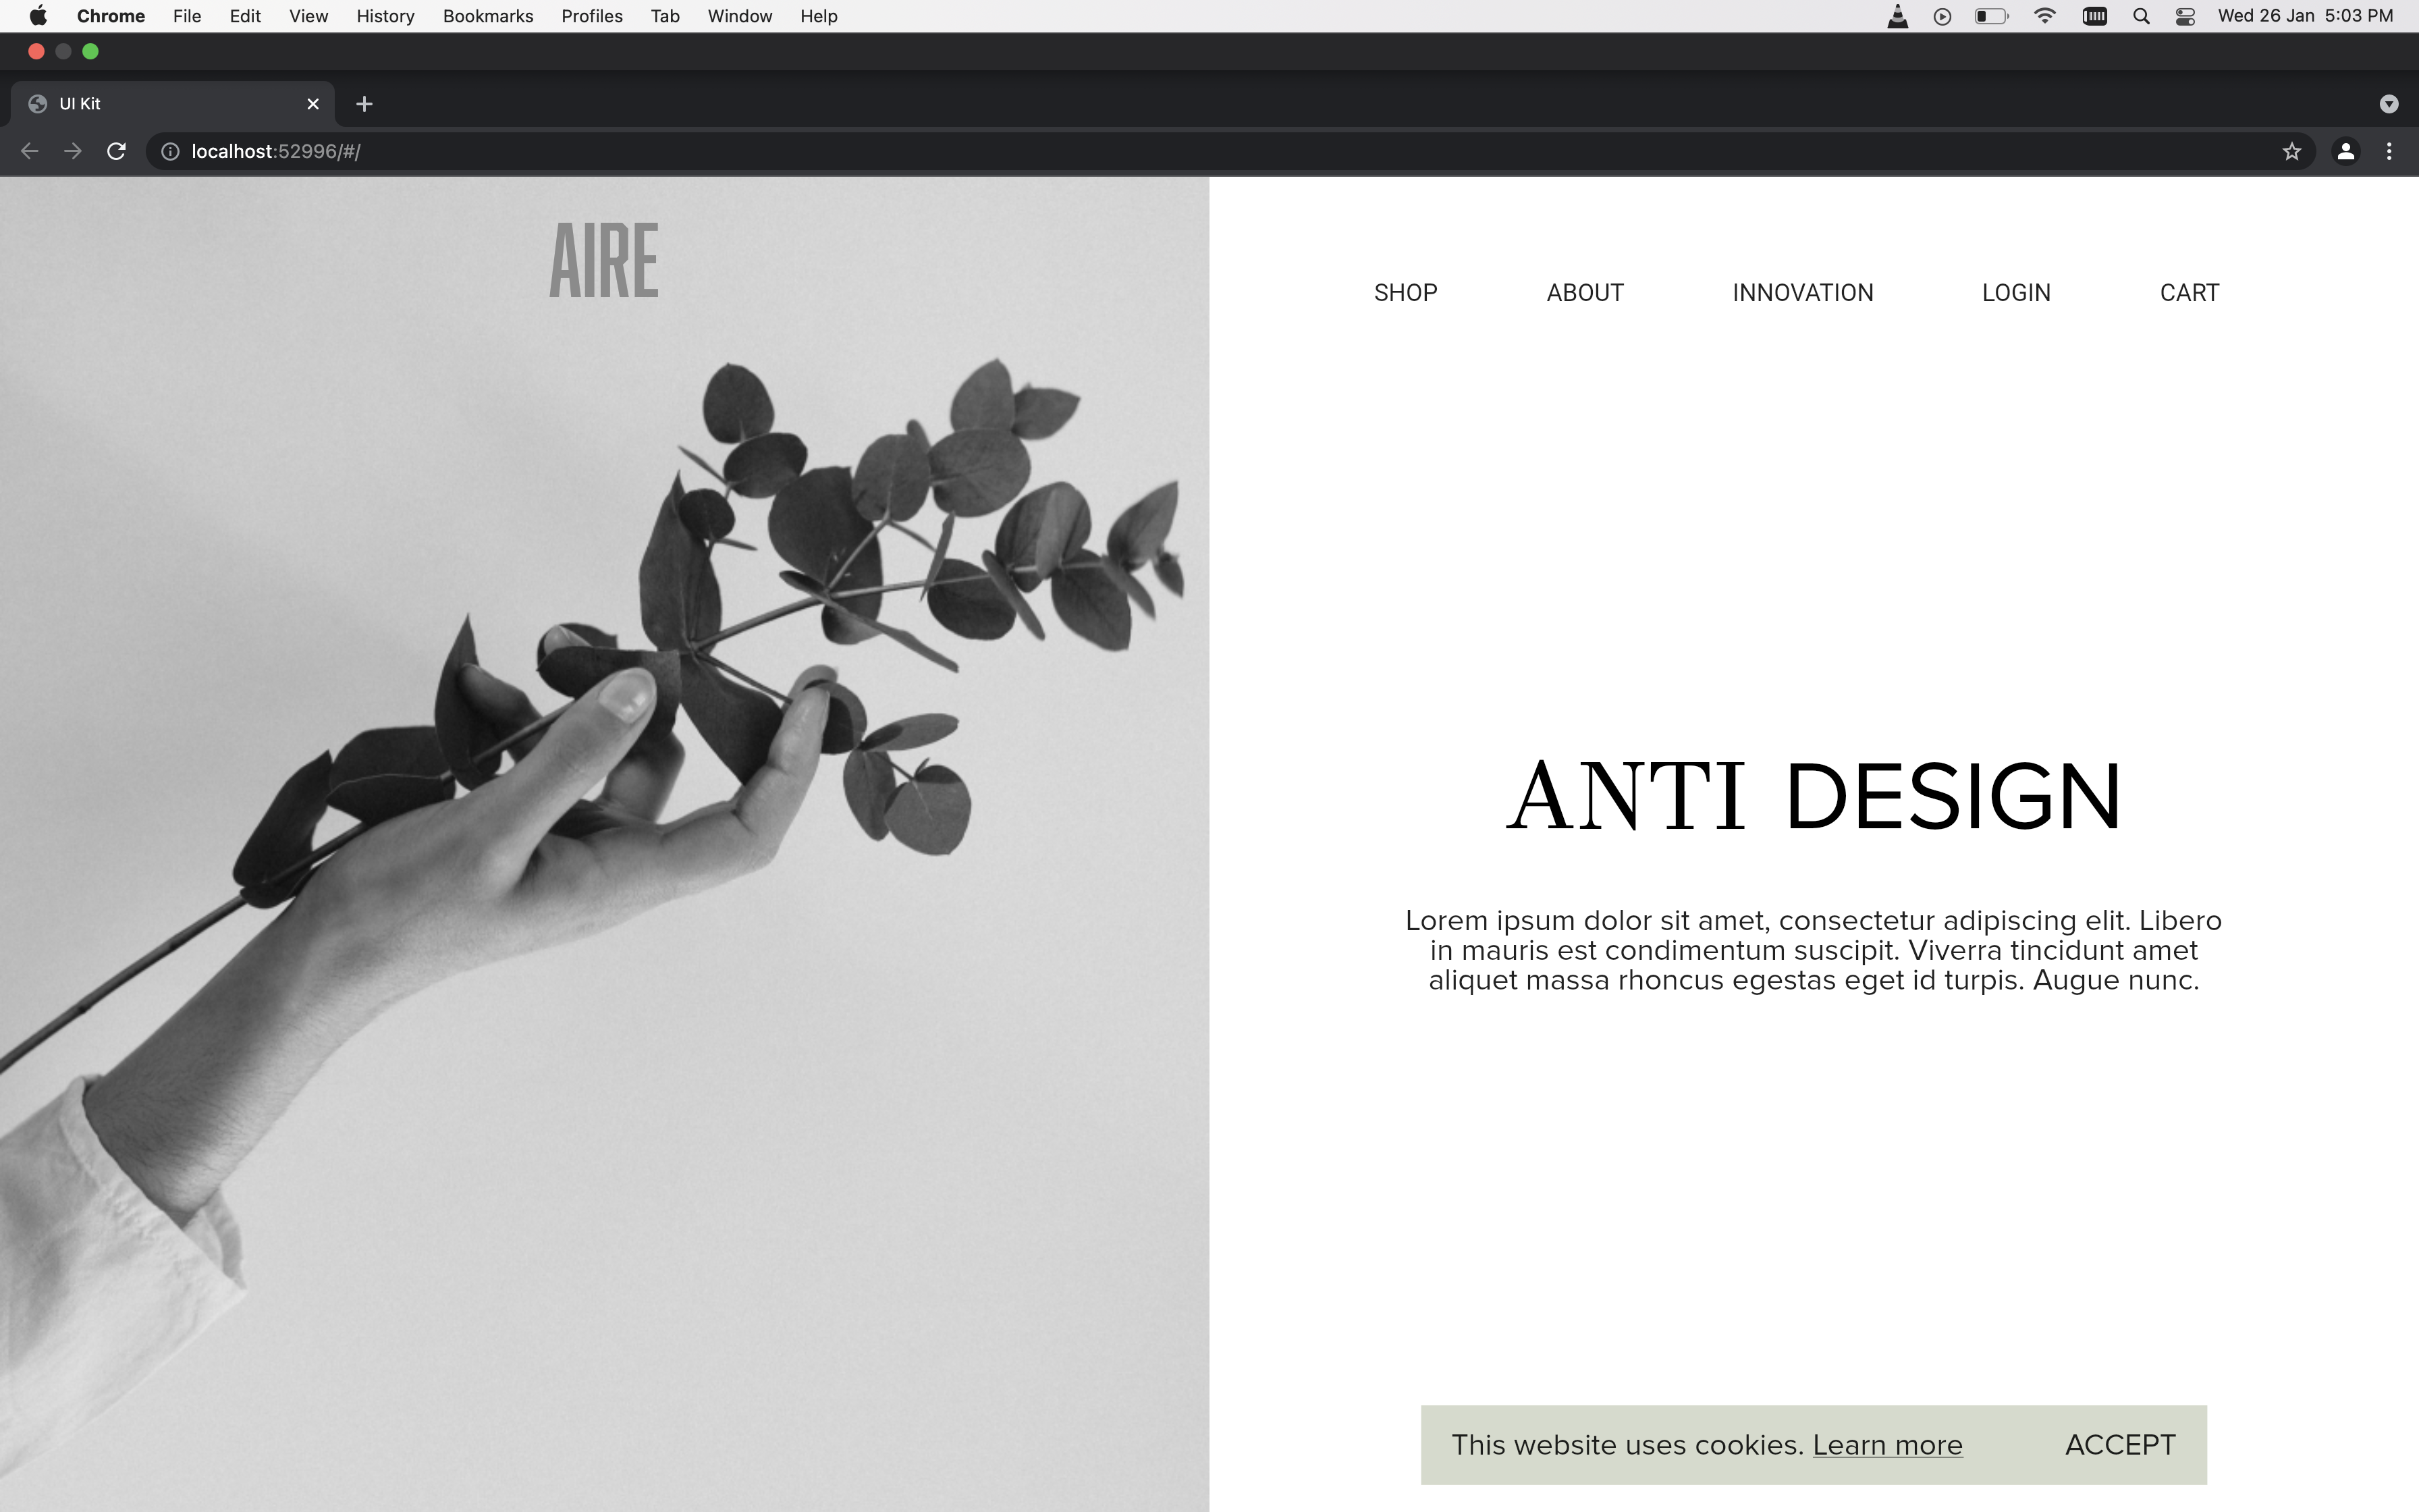This screenshot has width=2419, height=1512.
Task: Open Wi-Fi status menu
Action: point(2044,16)
